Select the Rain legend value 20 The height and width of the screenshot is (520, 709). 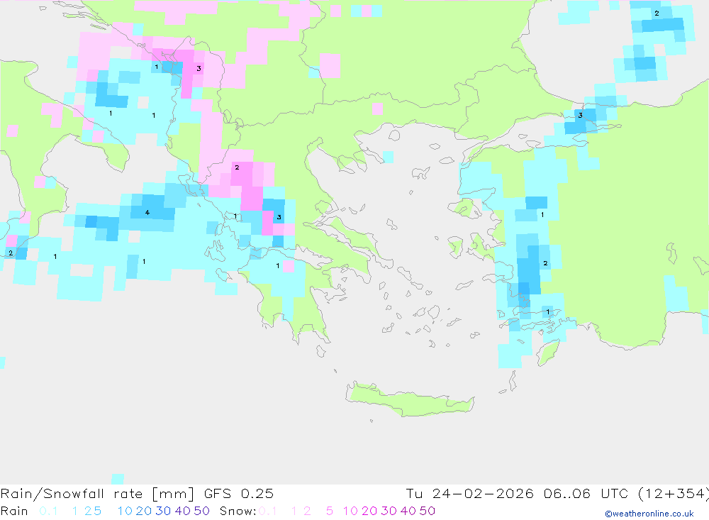click(x=144, y=511)
